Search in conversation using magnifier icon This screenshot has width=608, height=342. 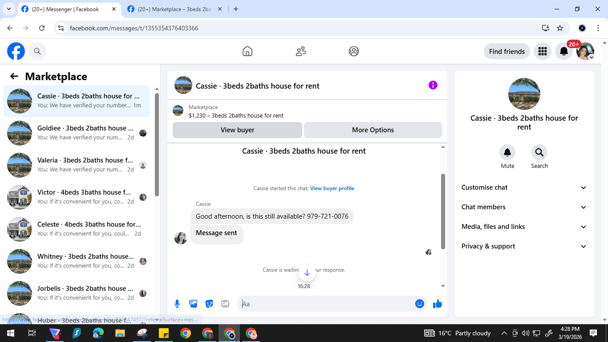539,152
